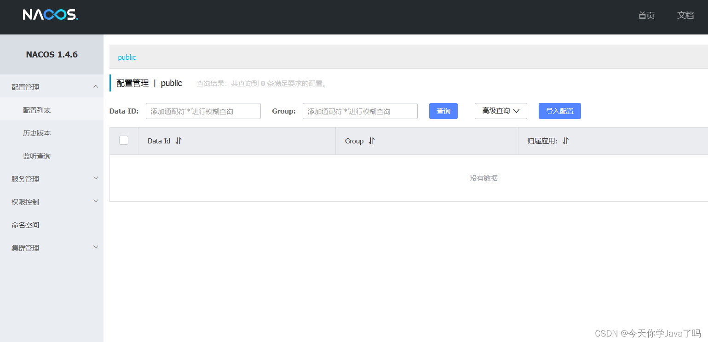Sort table by Group column

pos(372,141)
